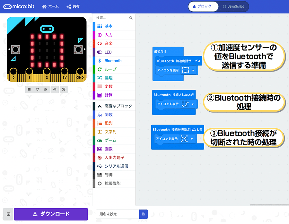Open the 基本 block category
This screenshot has height=224, width=289.
click(114, 26)
